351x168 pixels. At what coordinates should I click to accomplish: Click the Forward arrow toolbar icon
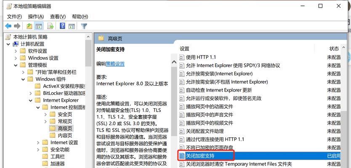pyautogui.click(x=17, y=26)
